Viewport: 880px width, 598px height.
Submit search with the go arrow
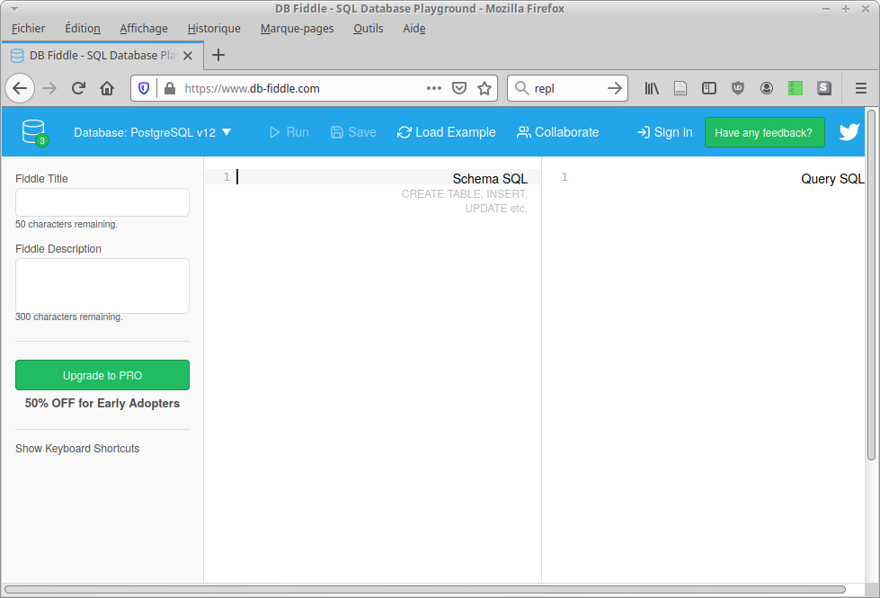pyautogui.click(x=615, y=88)
